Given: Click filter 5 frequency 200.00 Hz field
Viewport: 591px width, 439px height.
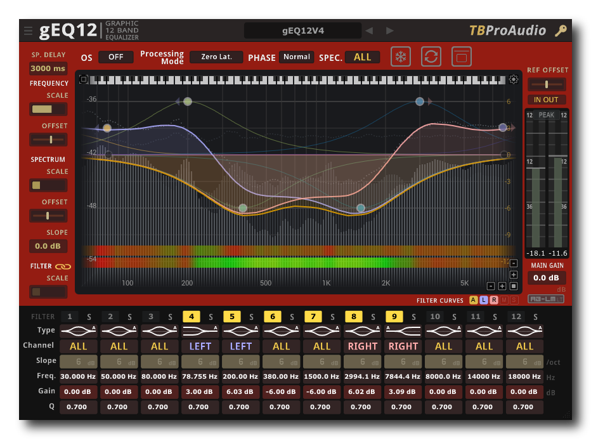Looking at the screenshot, I should (x=240, y=376).
